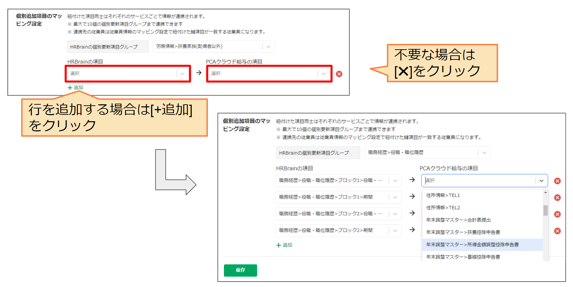
Task: Choose 年末調整マスター>合計表提出 option
Action: pyautogui.click(x=482, y=220)
